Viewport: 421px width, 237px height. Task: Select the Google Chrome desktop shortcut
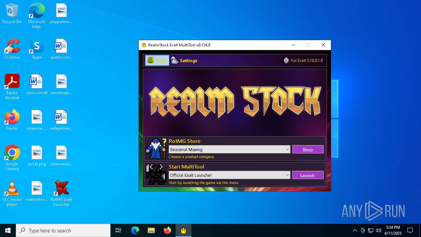(x=12, y=158)
